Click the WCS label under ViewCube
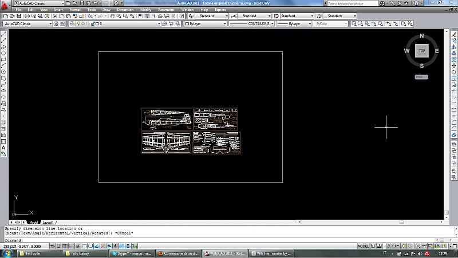458x258 pixels. (421, 76)
